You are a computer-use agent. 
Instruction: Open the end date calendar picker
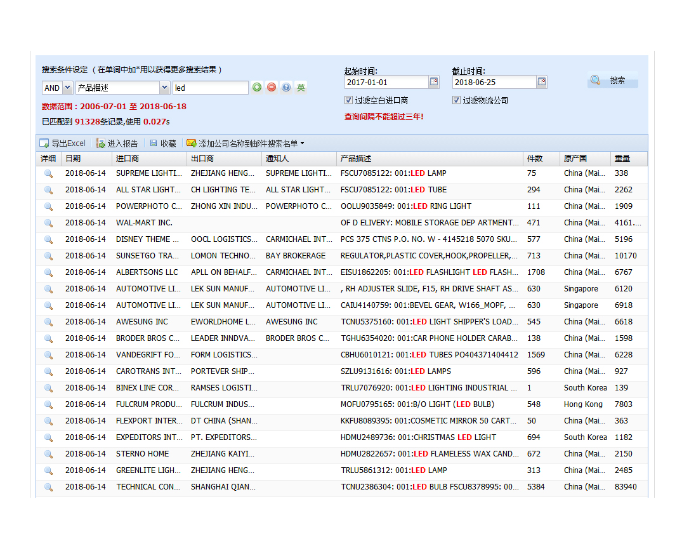(542, 82)
